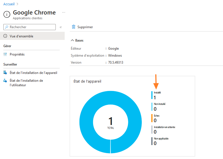Viewport: 223px width, 159px height.
Task: Click into the Rechercher search field
Action: pyautogui.click(x=30, y=27)
